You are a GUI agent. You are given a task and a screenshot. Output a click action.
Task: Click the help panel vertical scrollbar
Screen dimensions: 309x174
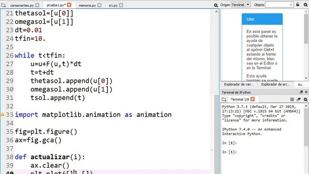(x=306, y=29)
